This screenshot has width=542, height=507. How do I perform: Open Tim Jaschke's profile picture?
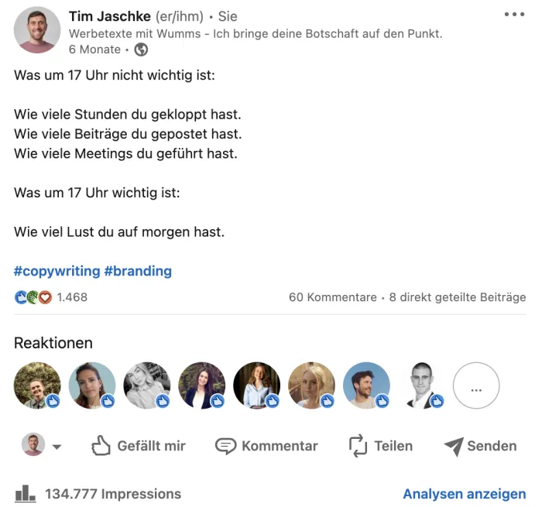[x=37, y=29]
